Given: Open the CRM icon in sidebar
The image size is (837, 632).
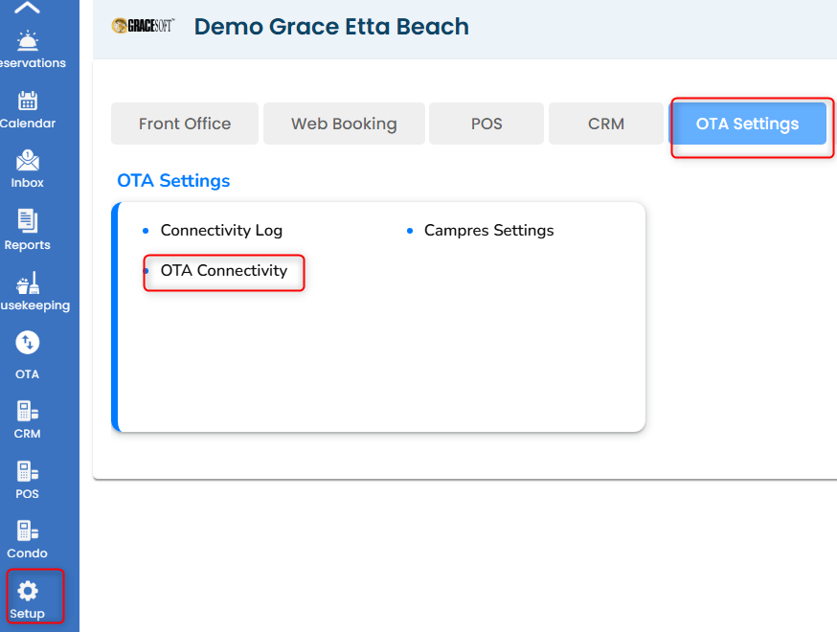Looking at the screenshot, I should click(28, 411).
